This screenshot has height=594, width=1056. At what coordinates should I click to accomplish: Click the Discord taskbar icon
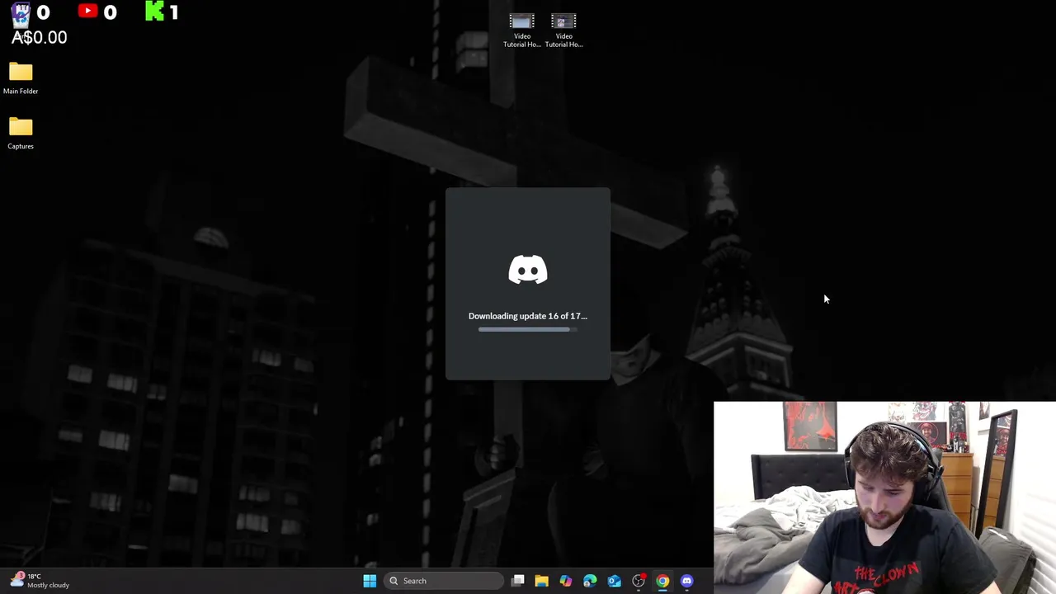[x=686, y=581]
